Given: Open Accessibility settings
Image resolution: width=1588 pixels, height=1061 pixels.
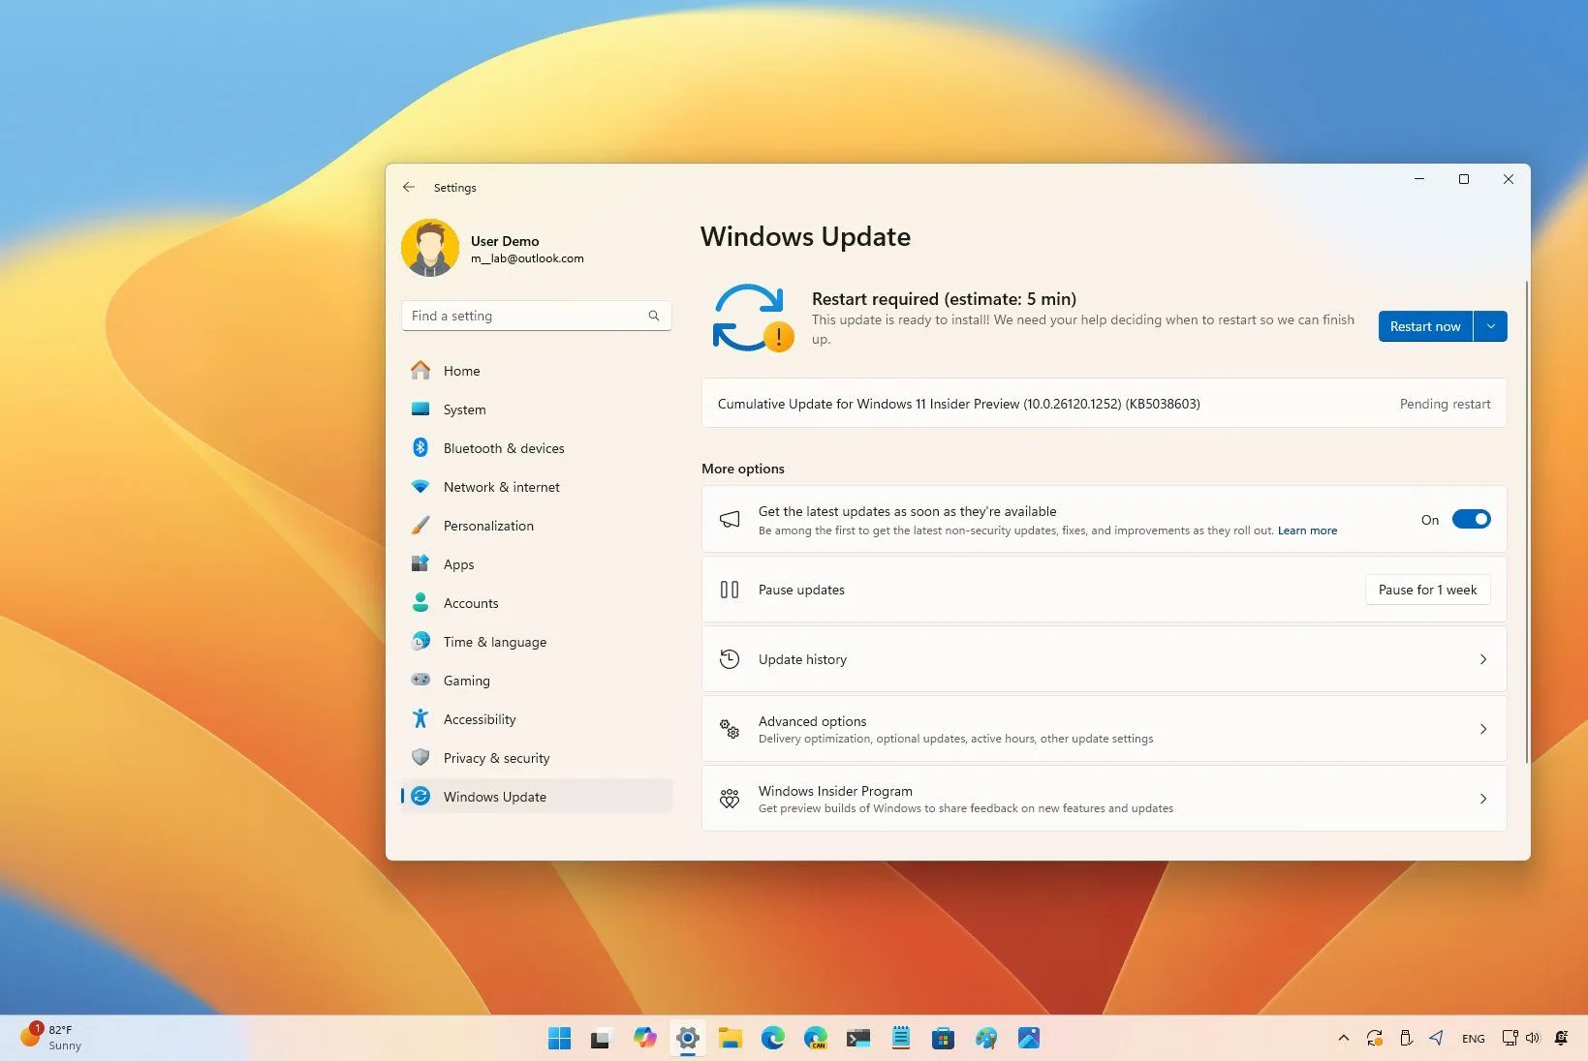Looking at the screenshot, I should coord(479,719).
